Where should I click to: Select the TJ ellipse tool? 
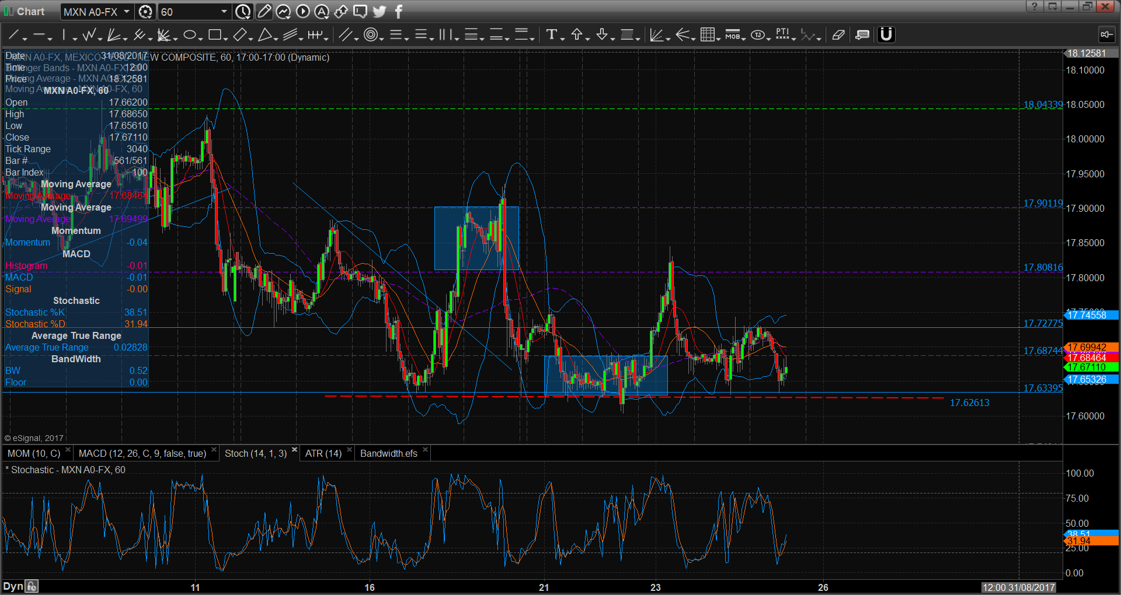[757, 35]
